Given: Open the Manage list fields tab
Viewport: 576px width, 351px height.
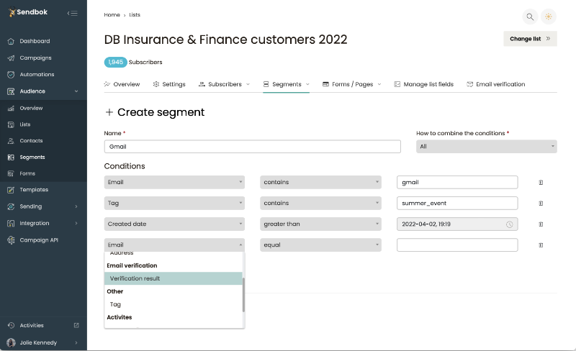Looking at the screenshot, I should click(x=423, y=84).
